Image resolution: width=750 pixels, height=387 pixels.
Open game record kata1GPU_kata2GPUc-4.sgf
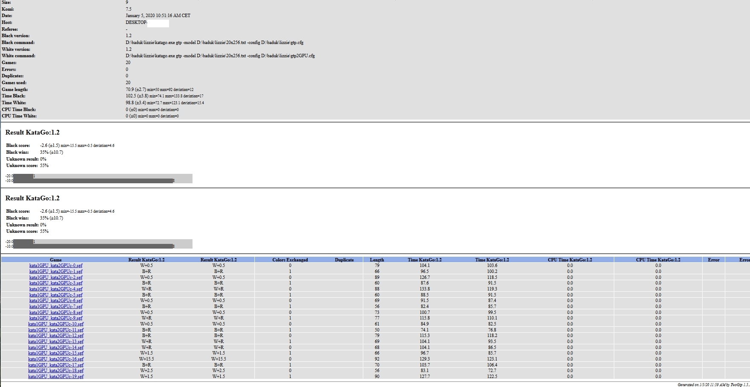pyautogui.click(x=55, y=289)
